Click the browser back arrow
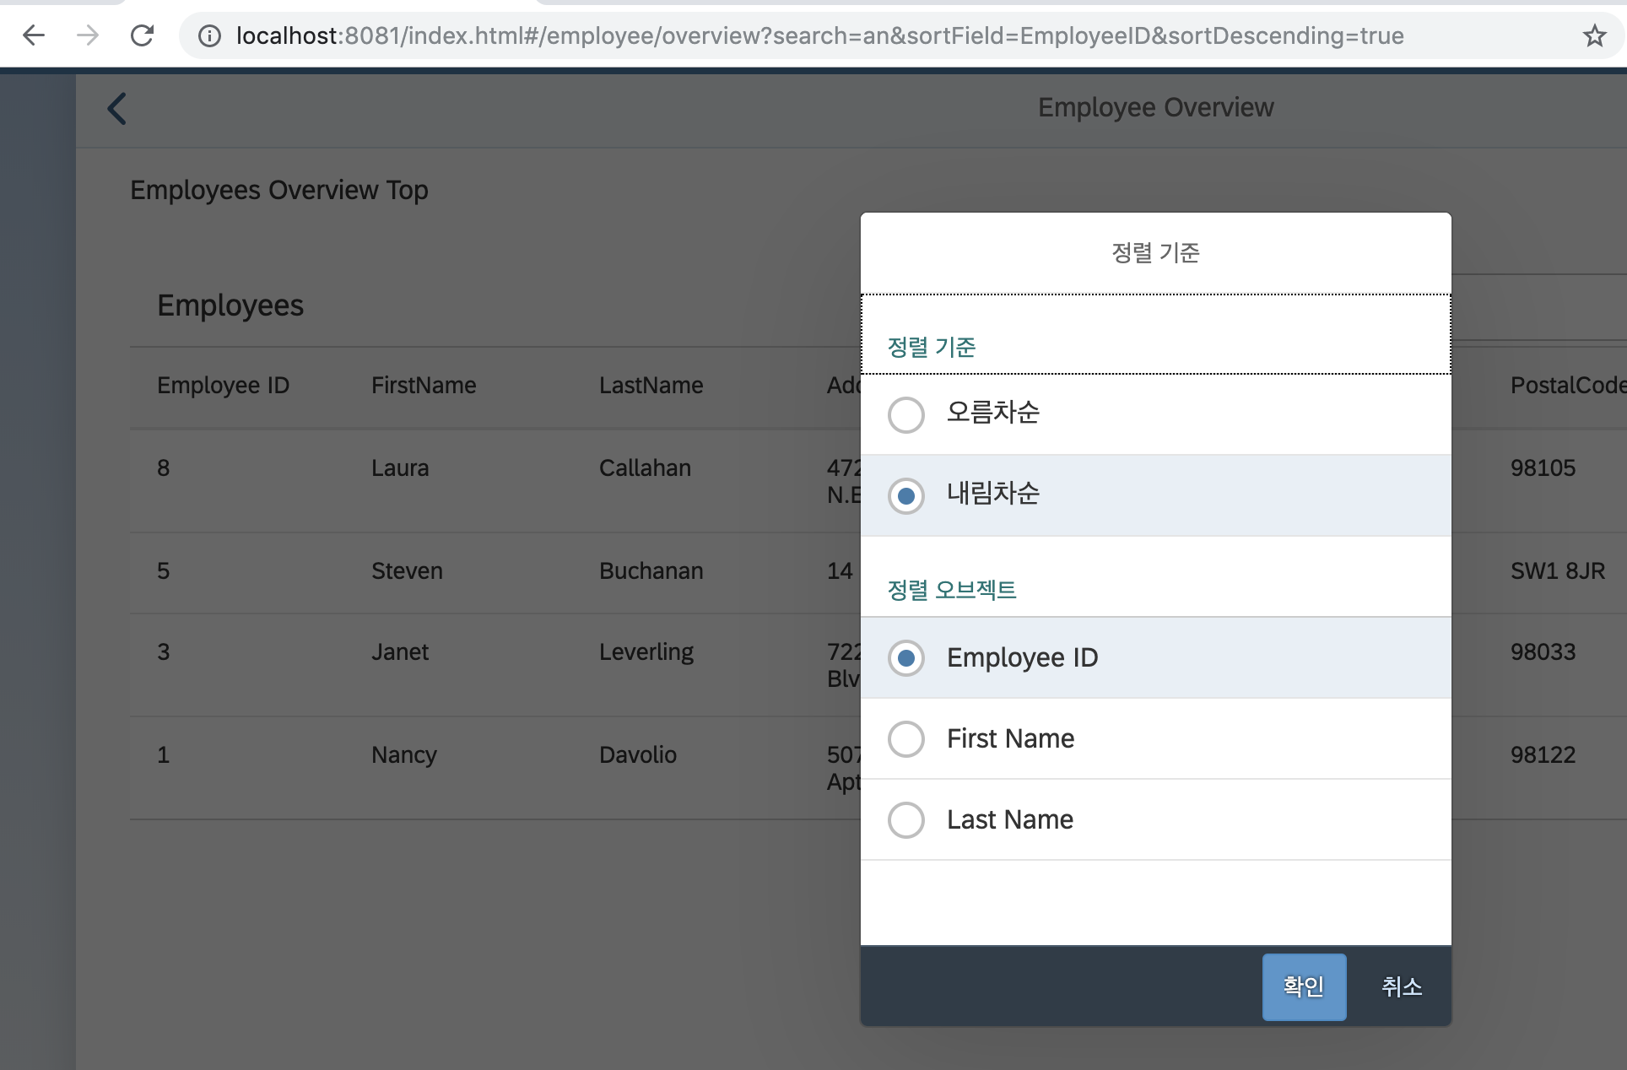Viewport: 1627px width, 1070px height. pyautogui.click(x=33, y=35)
